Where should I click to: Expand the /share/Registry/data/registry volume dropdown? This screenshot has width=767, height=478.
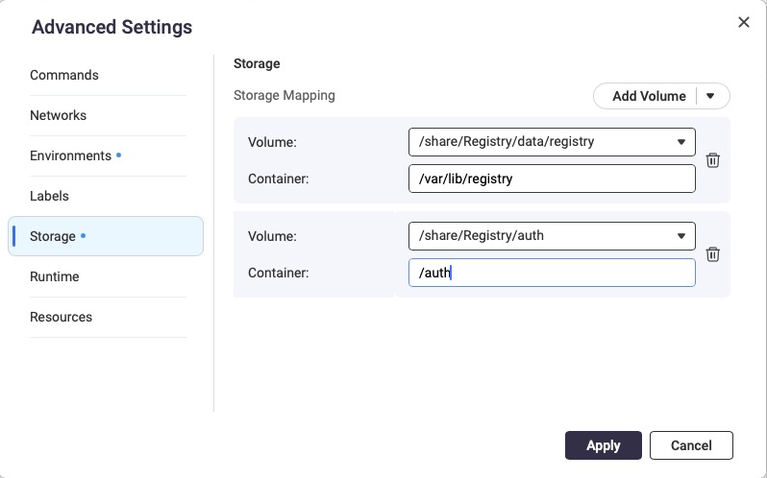(x=551, y=141)
